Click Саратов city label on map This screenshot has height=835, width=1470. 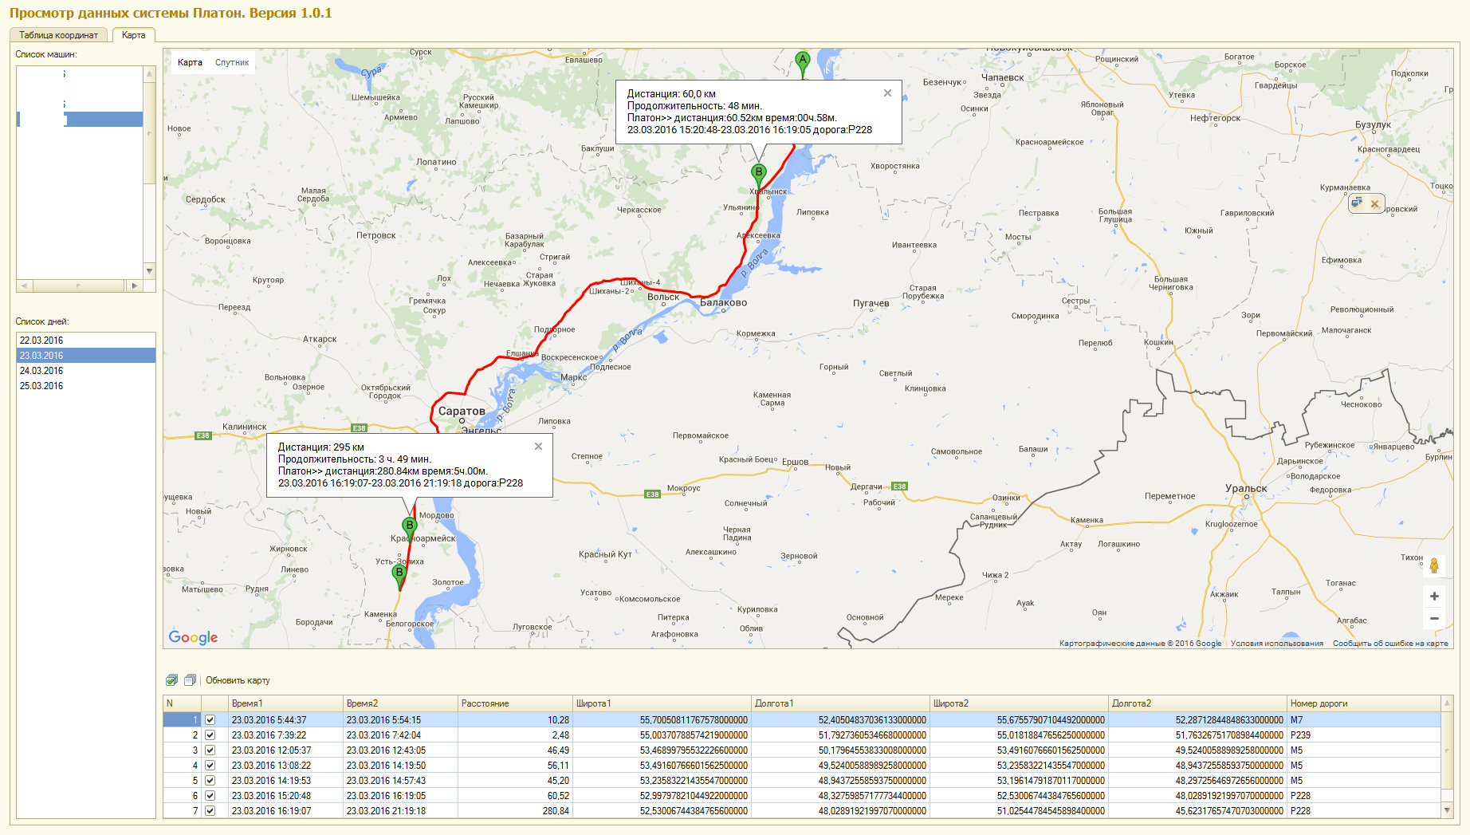coord(462,411)
